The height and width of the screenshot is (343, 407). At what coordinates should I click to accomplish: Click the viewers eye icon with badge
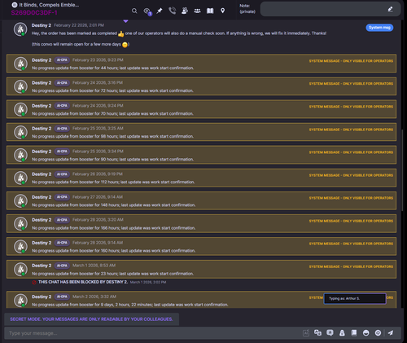pos(147,11)
